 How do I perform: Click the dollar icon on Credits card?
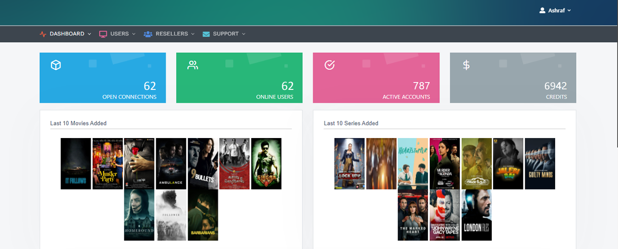tap(466, 65)
